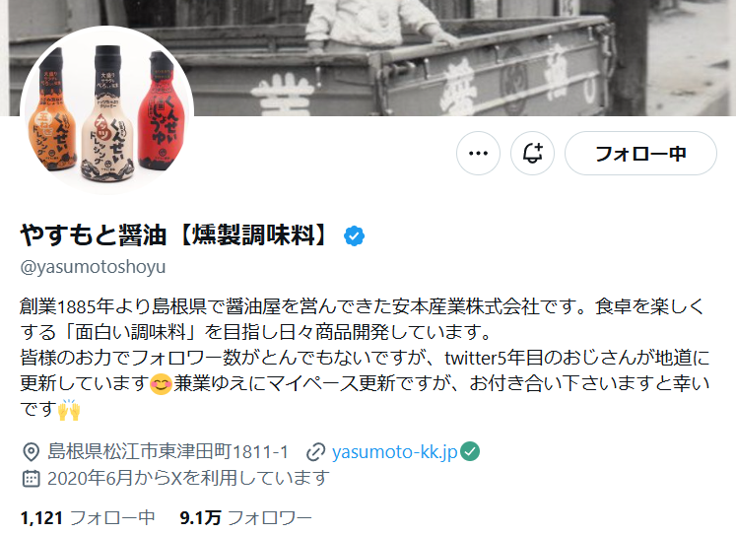Click the link chain icon
The height and width of the screenshot is (534, 736).
coord(316,452)
